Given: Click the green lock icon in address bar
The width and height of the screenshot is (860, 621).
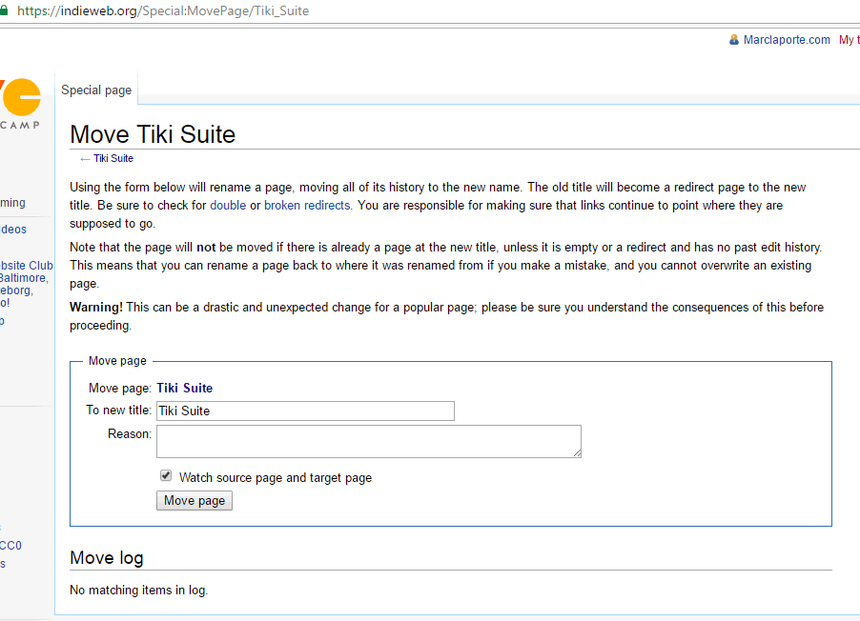Looking at the screenshot, I should (3, 10).
